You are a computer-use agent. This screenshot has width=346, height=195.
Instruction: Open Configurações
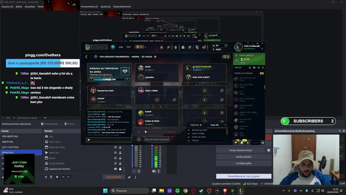tap(244, 163)
